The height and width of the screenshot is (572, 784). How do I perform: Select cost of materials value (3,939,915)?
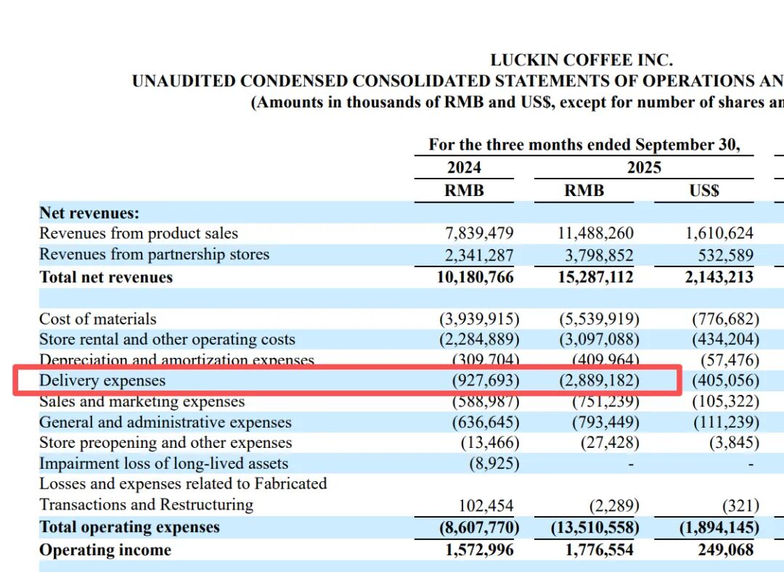pos(480,319)
